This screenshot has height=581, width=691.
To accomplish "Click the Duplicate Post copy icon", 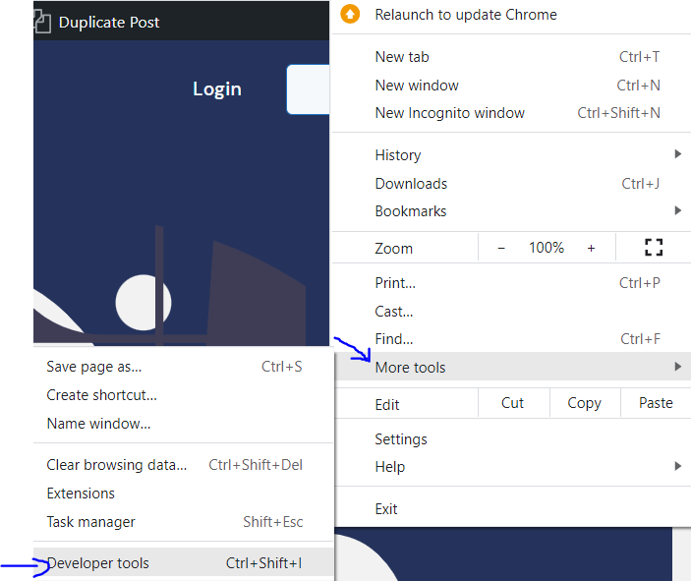I will click(42, 22).
